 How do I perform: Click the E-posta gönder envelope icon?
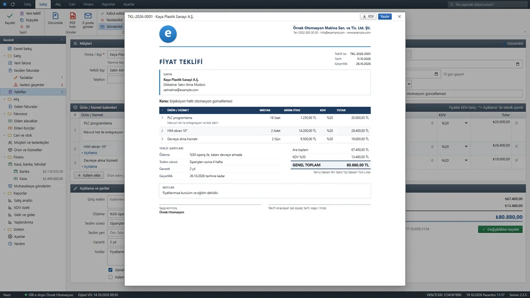pos(88,16)
